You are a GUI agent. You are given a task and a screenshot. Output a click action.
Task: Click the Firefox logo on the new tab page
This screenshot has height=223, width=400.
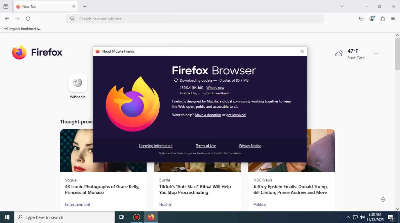point(37,52)
